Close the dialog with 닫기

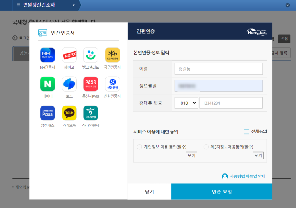tap(149, 192)
